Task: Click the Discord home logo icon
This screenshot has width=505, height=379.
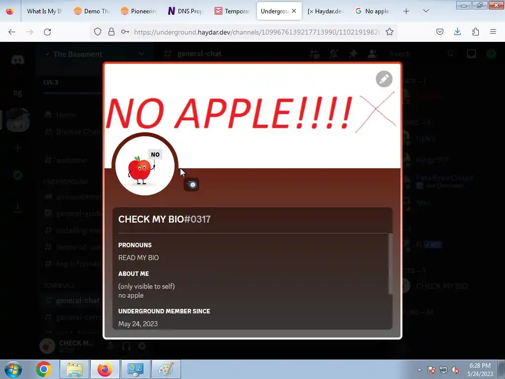Action: point(18,60)
